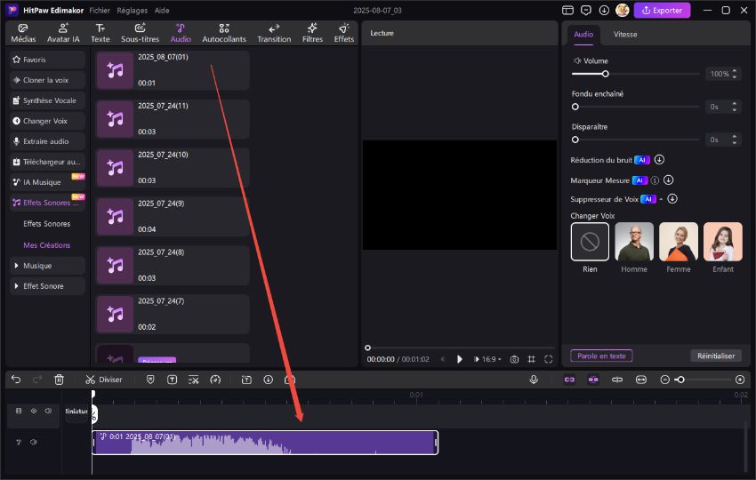The height and width of the screenshot is (480, 756).
Task: Click the speed gauge timeline icon
Action: pyautogui.click(x=215, y=380)
